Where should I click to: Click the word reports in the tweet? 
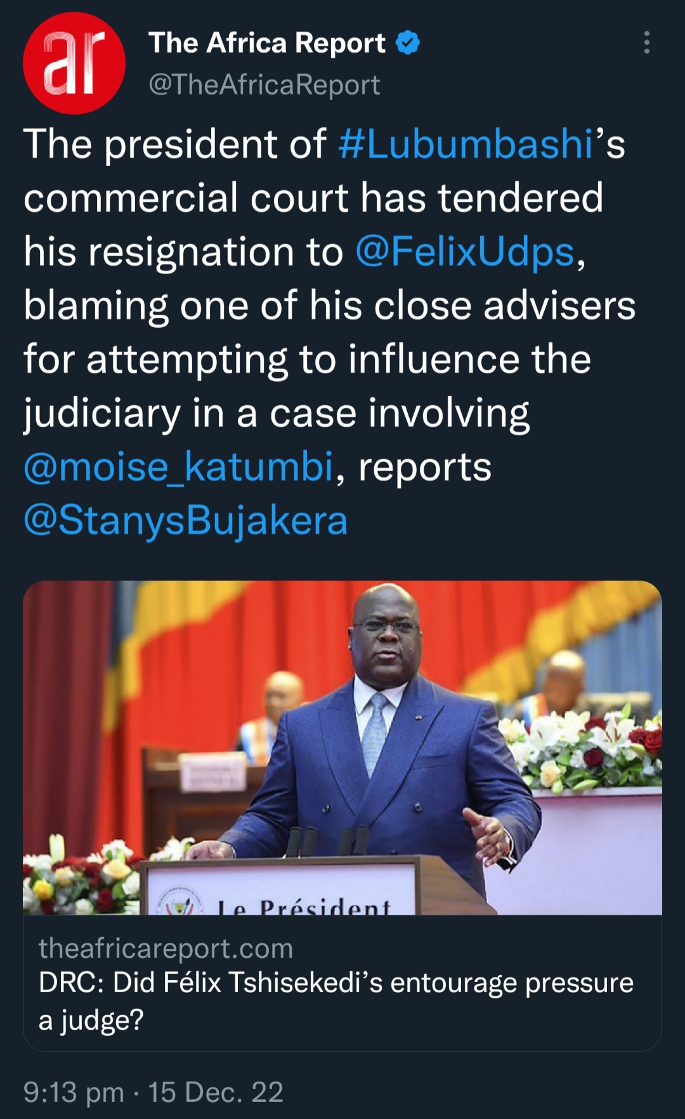coord(425,467)
